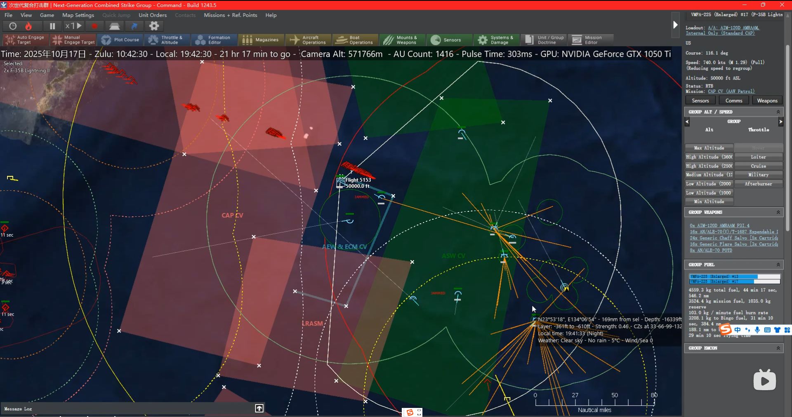This screenshot has height=417, width=792.
Task: Click the Comms panel button
Action: (x=734, y=101)
